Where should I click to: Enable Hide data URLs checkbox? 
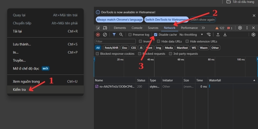point(159,41)
